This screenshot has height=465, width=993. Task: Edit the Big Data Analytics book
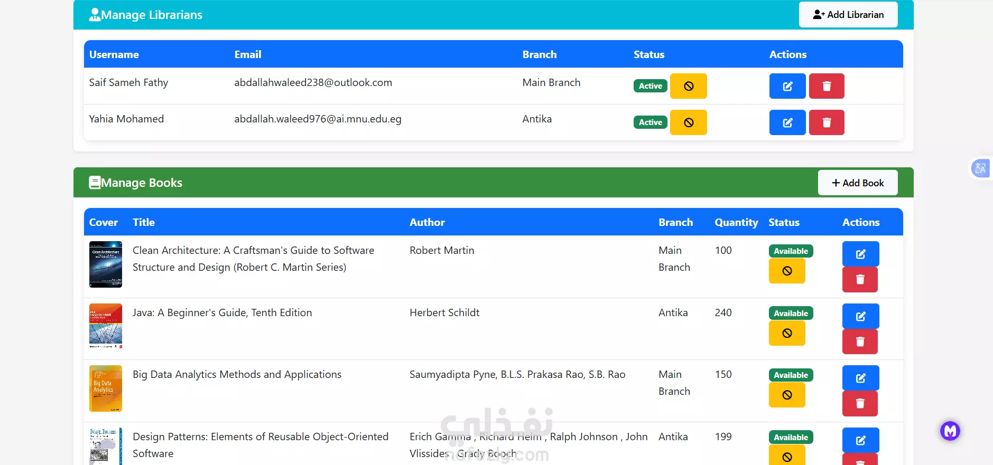[860, 378]
